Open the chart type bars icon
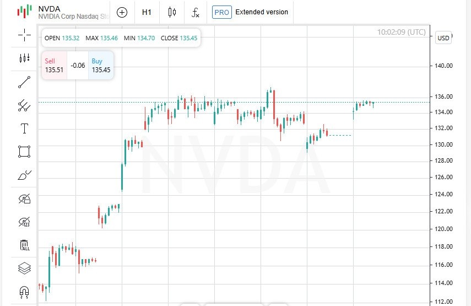Image resolution: width=471 pixels, height=306 pixels. 24,58
